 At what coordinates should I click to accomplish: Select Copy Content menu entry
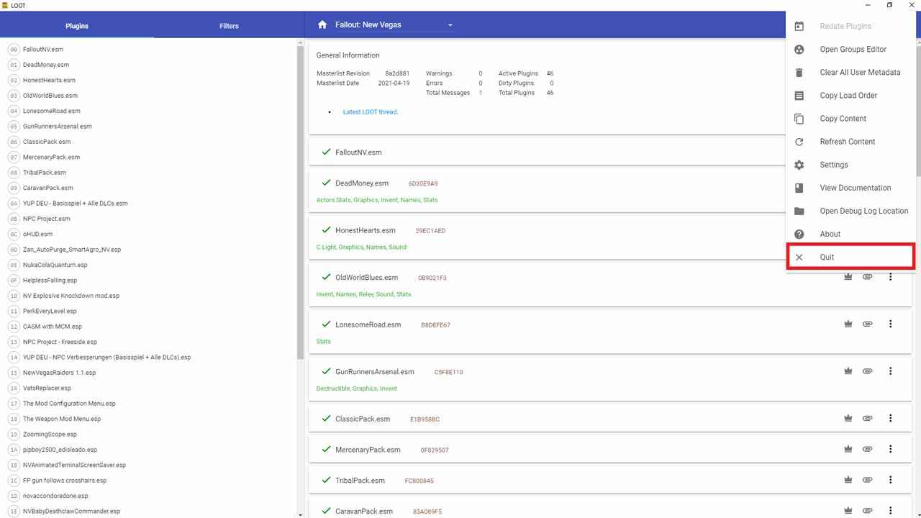coord(850,119)
